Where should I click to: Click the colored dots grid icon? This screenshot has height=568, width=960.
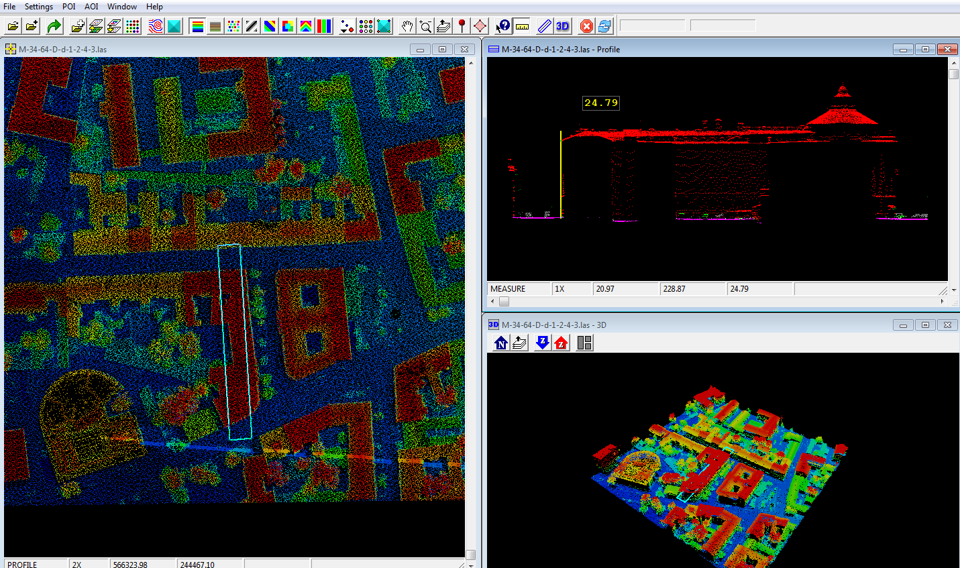[133, 26]
